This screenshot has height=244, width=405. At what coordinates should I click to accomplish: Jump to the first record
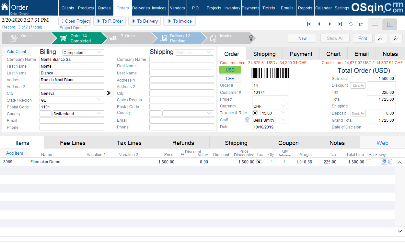tap(309, 24)
